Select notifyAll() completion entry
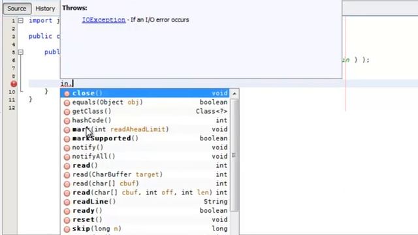This screenshot has height=235, width=418. [145, 157]
